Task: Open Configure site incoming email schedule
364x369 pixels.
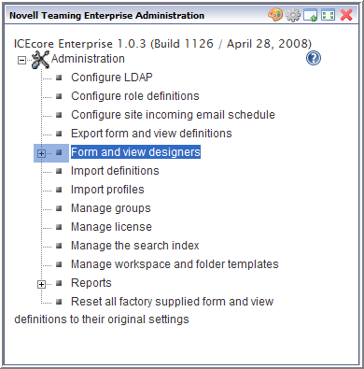Action: pos(173,115)
